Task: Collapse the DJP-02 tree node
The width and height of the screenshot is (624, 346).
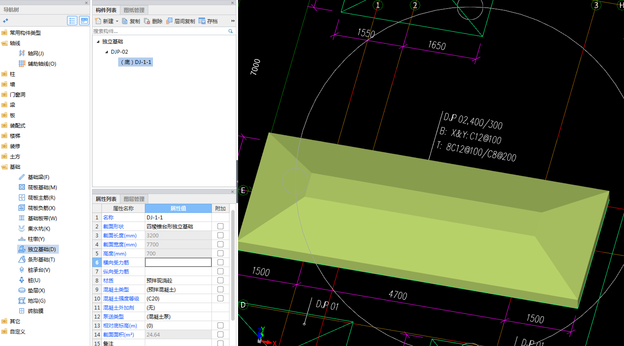Action: click(107, 52)
